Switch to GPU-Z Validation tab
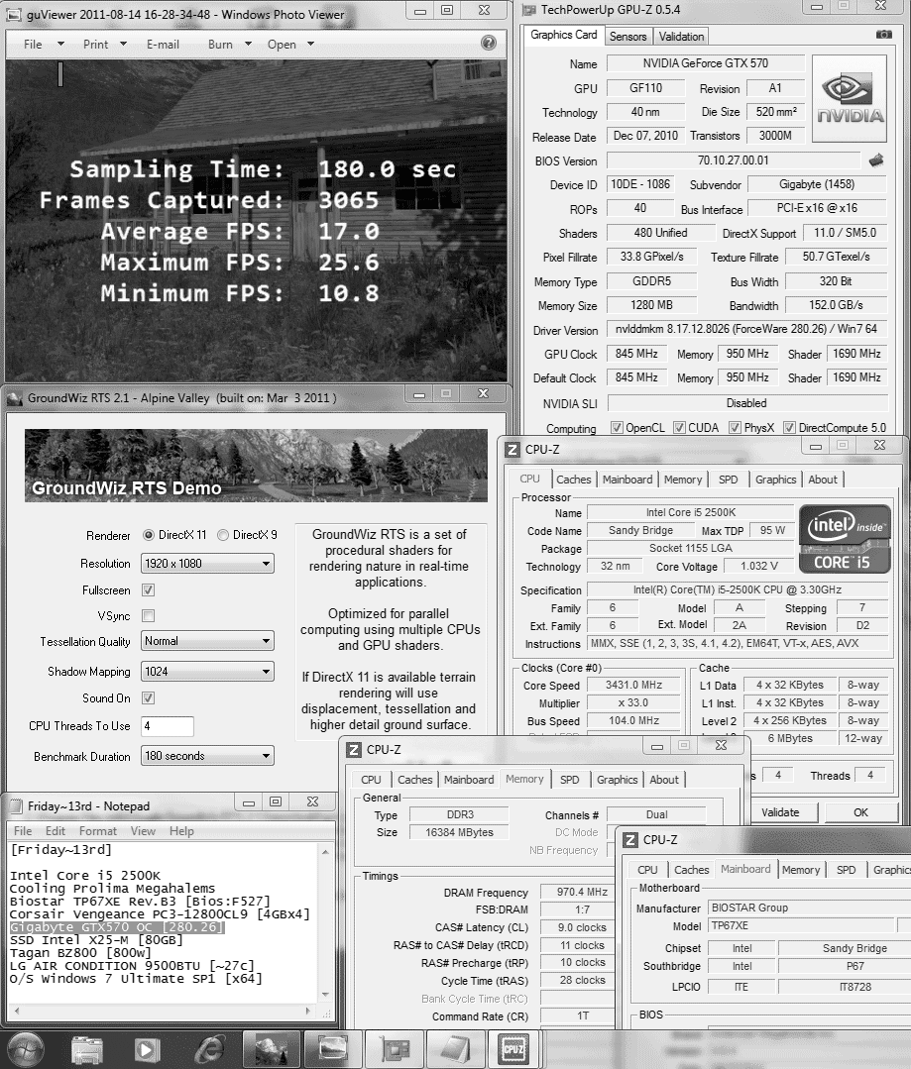 (681, 36)
